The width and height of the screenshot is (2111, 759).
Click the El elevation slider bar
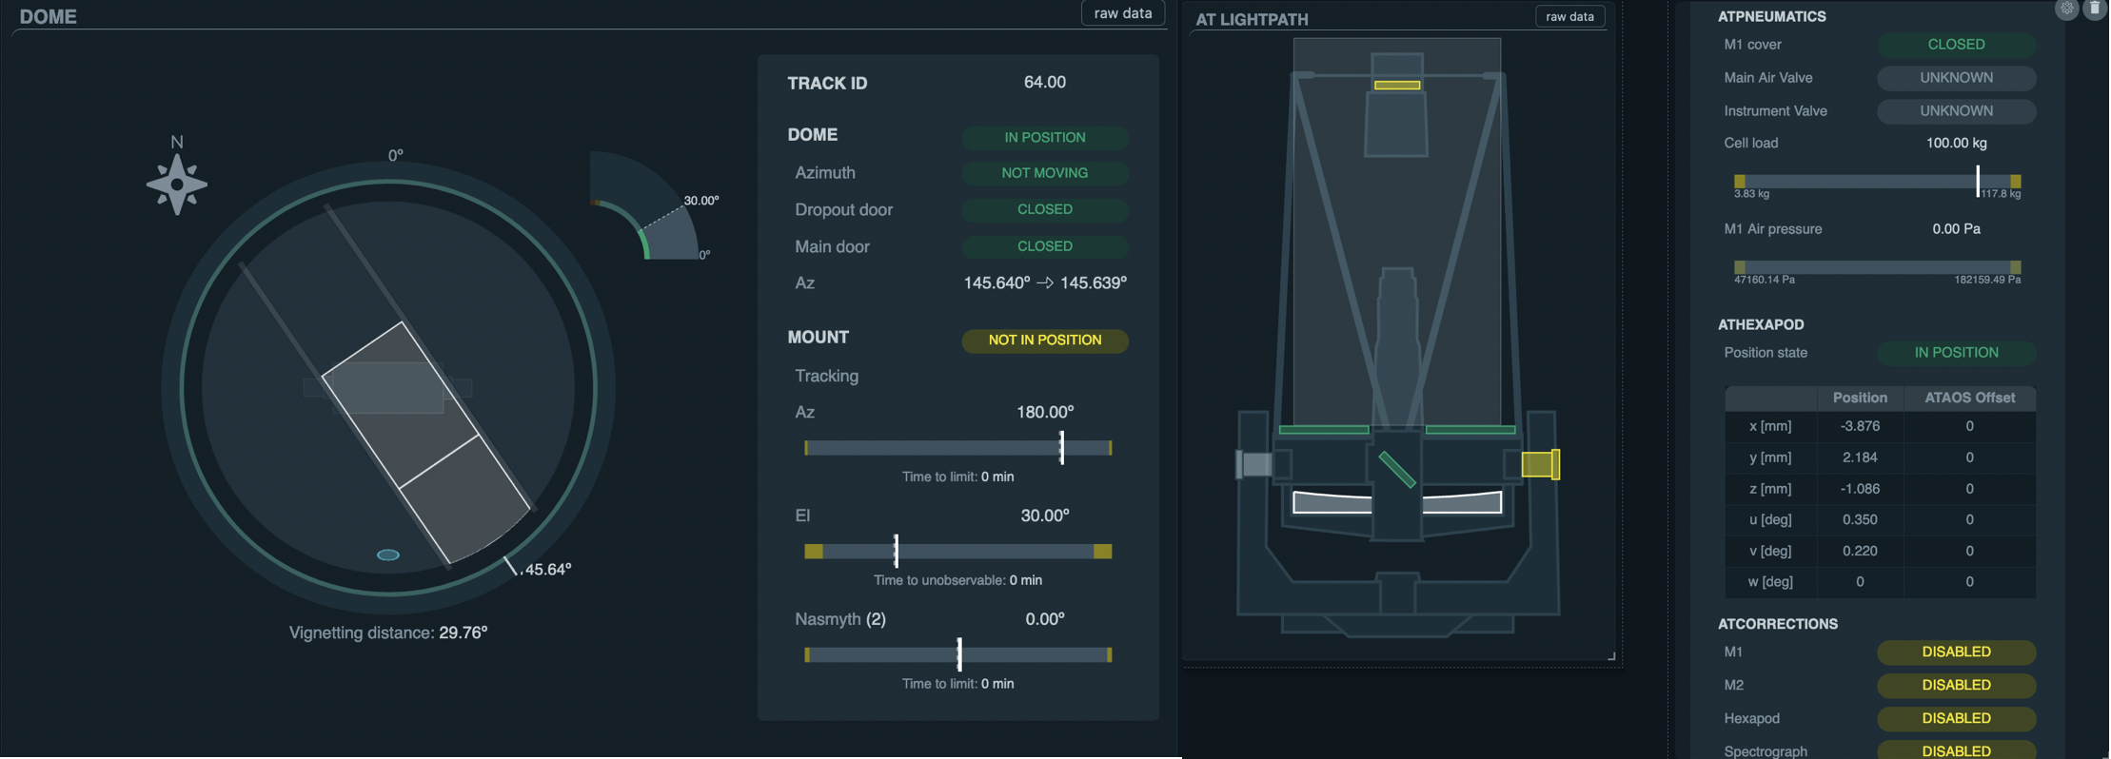[957, 551]
